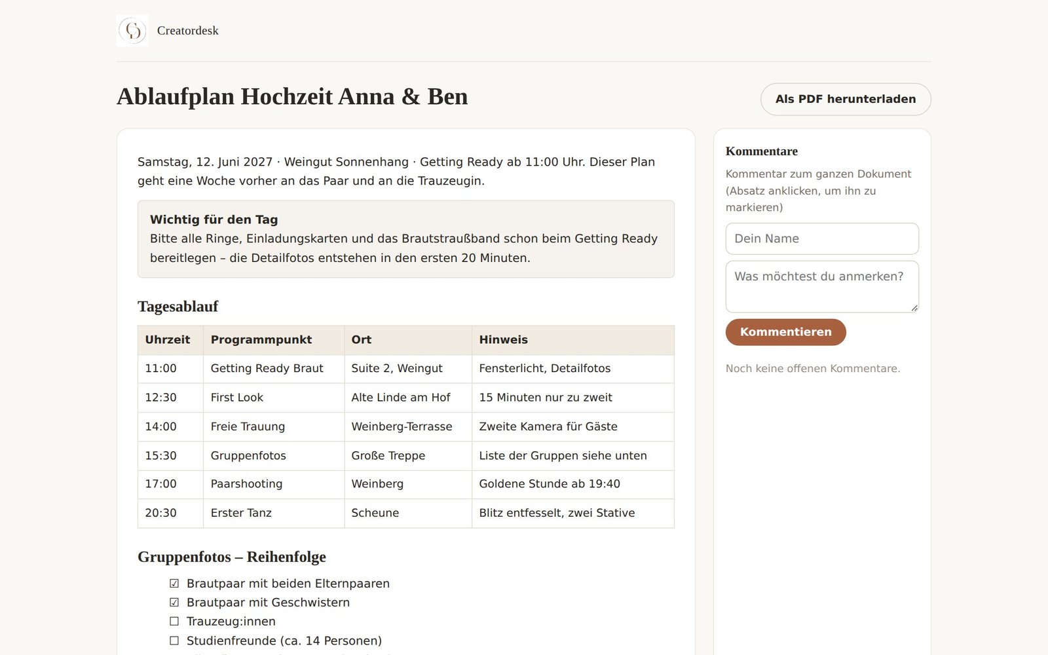
Task: Submit with the Kommentieren button
Action: (x=785, y=332)
